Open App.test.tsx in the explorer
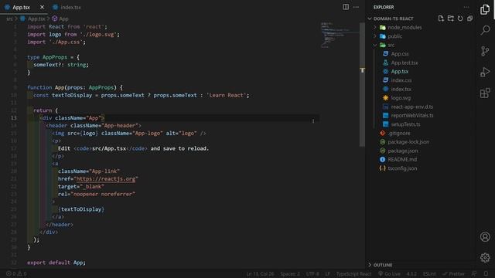The height and width of the screenshot is (278, 495). click(404, 63)
